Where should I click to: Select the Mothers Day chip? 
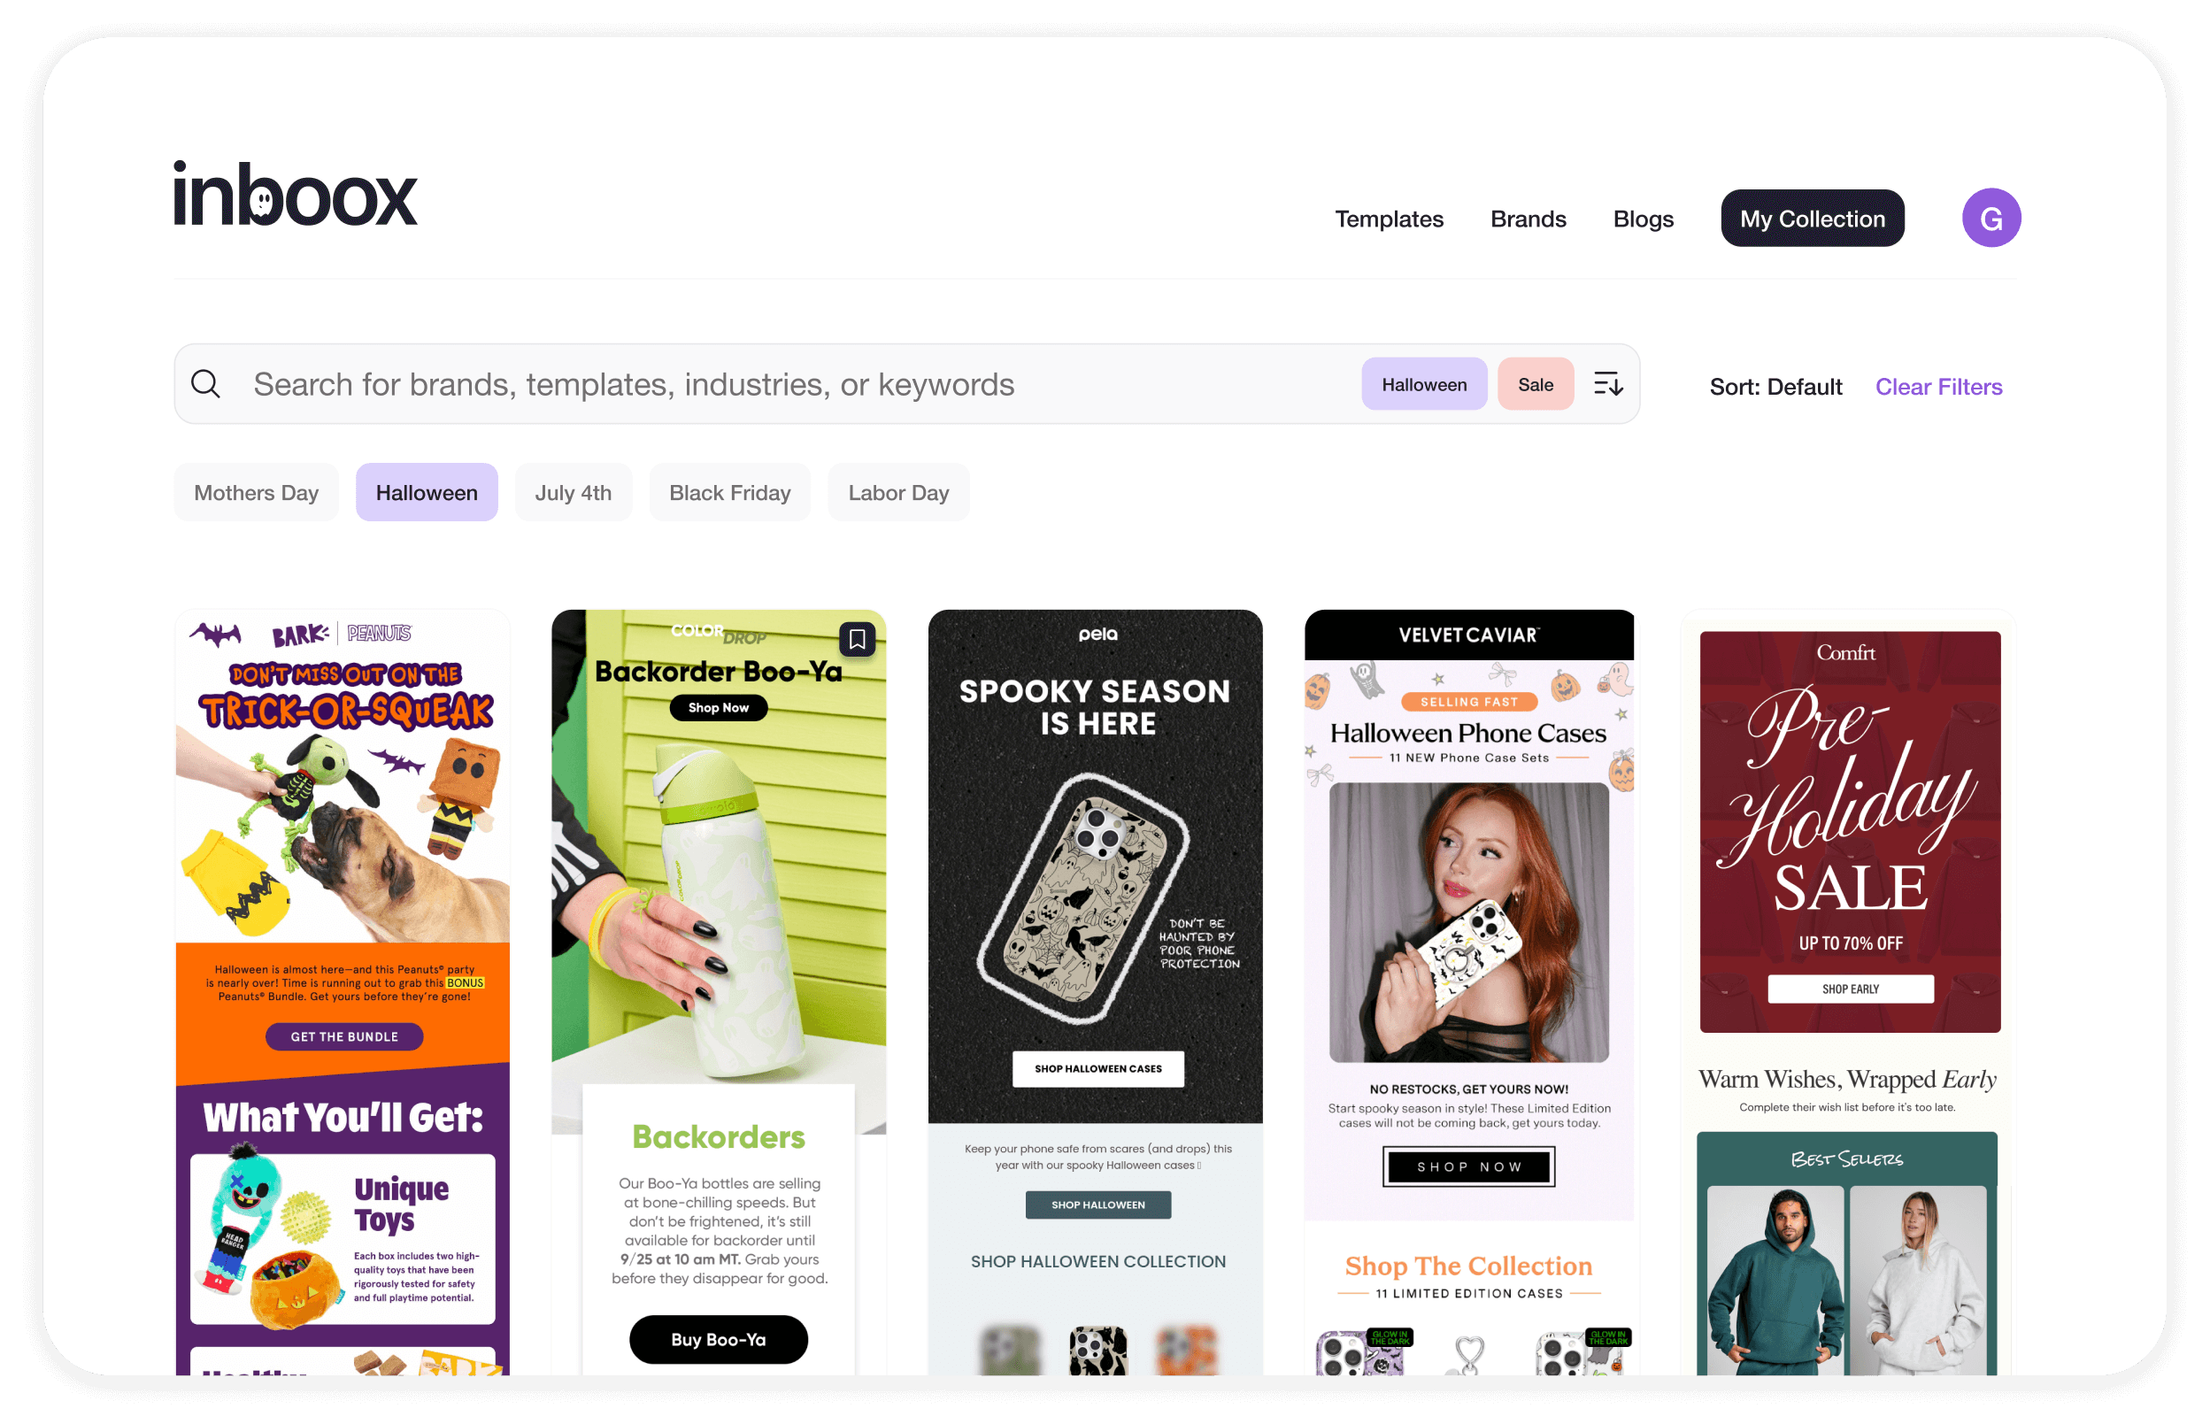point(256,492)
